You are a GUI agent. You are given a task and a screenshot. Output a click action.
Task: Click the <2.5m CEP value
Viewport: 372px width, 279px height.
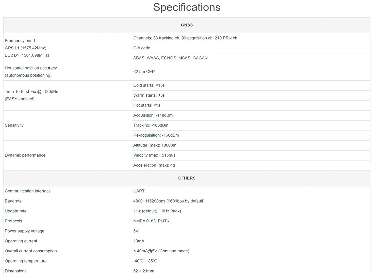(144, 72)
